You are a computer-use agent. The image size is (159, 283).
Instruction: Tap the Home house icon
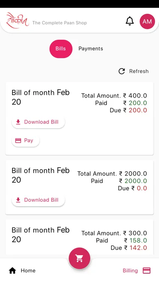point(13,270)
